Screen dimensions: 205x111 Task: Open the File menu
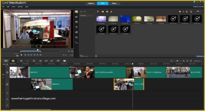(3, 7)
